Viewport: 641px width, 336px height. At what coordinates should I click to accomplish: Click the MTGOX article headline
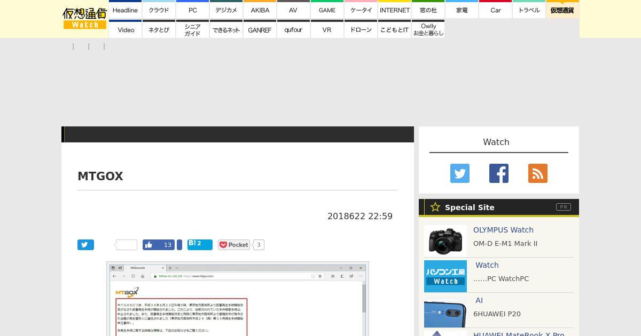pos(100,177)
